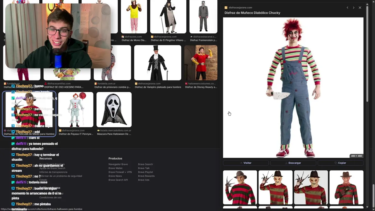Screen dimensions: 375x211
Task: Click disfracesjarana.com favicon in preview header
Action: (226, 8)
